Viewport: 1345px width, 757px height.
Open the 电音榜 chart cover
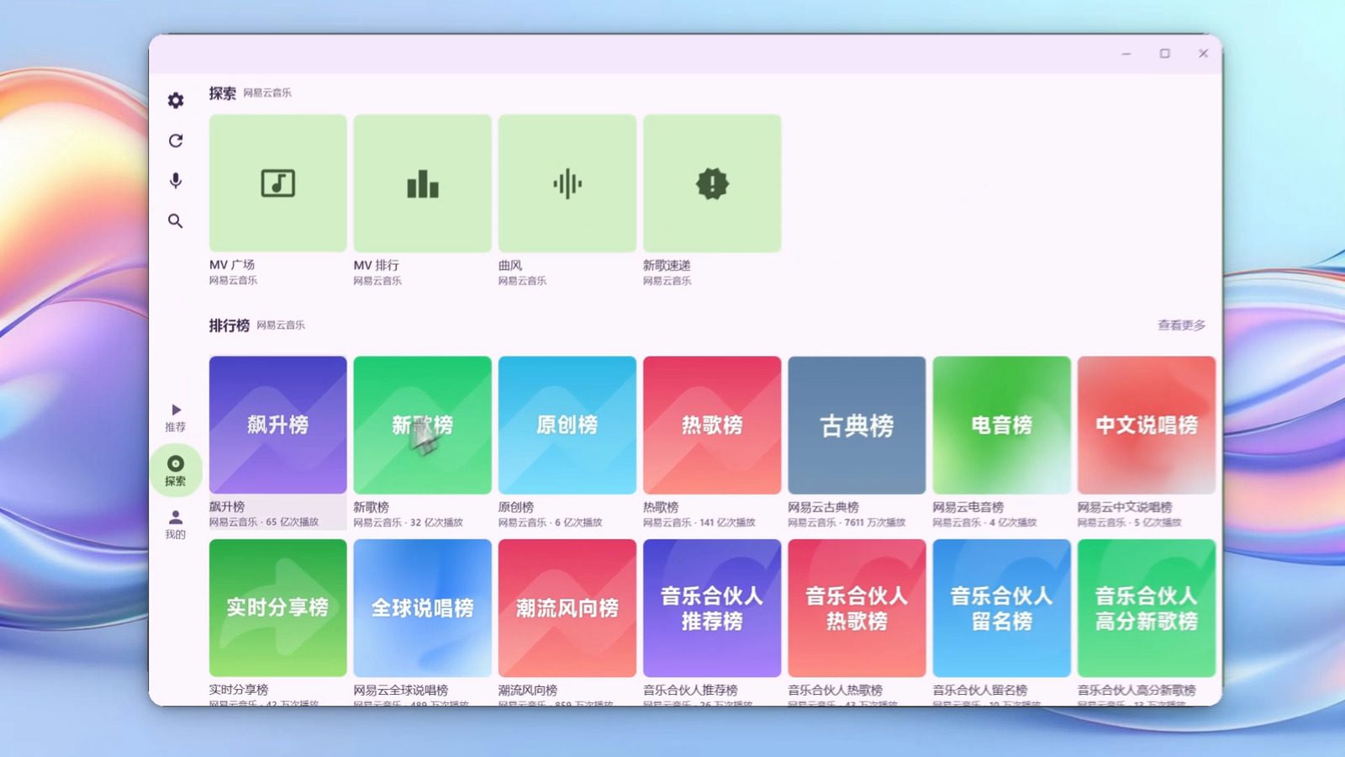click(1001, 425)
